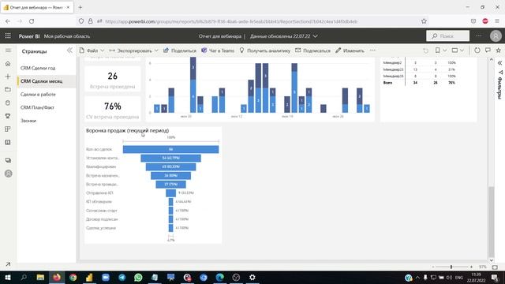Image resolution: width=505 pixels, height=284 pixels.
Task: Click the Windows Start button
Action: click(x=8, y=277)
